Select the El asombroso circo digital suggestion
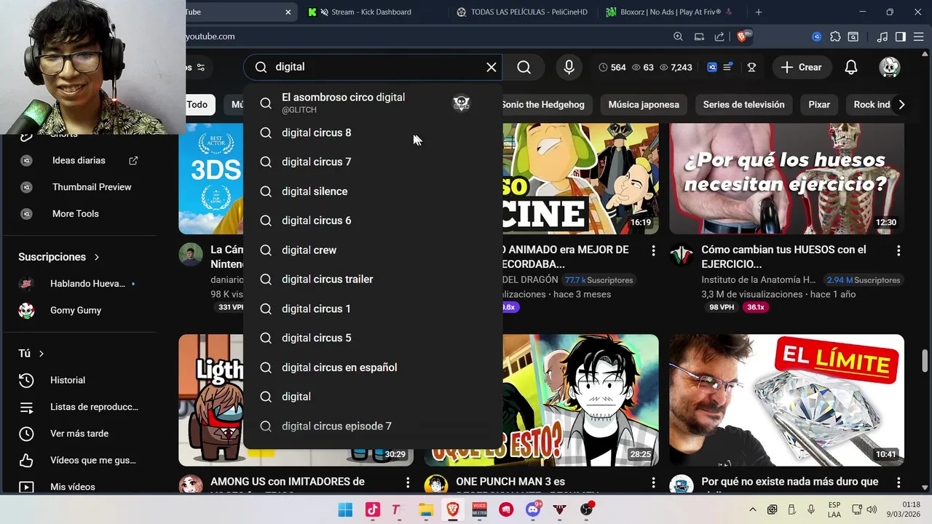The height and width of the screenshot is (524, 932). click(373, 103)
